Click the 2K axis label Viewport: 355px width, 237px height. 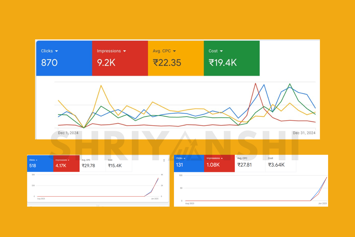point(162,185)
